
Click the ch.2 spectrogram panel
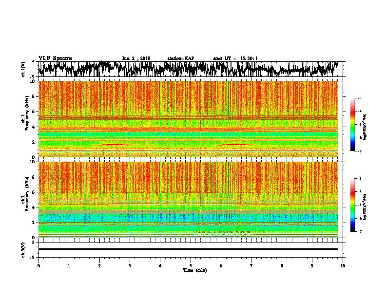(x=188, y=200)
